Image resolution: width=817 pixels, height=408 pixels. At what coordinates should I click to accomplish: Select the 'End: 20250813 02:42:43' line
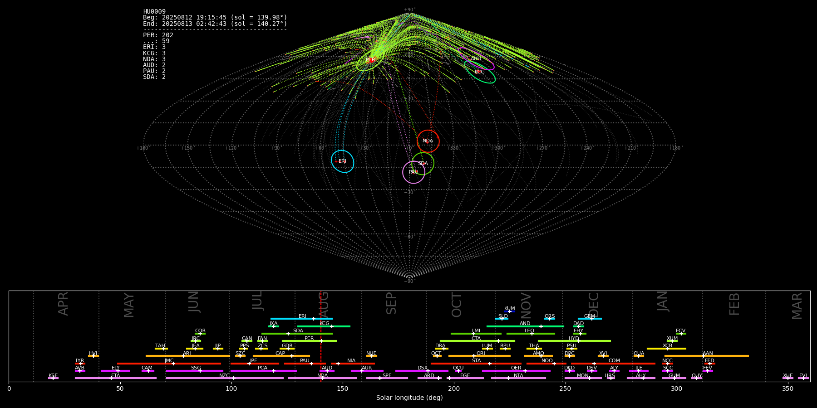point(215,24)
